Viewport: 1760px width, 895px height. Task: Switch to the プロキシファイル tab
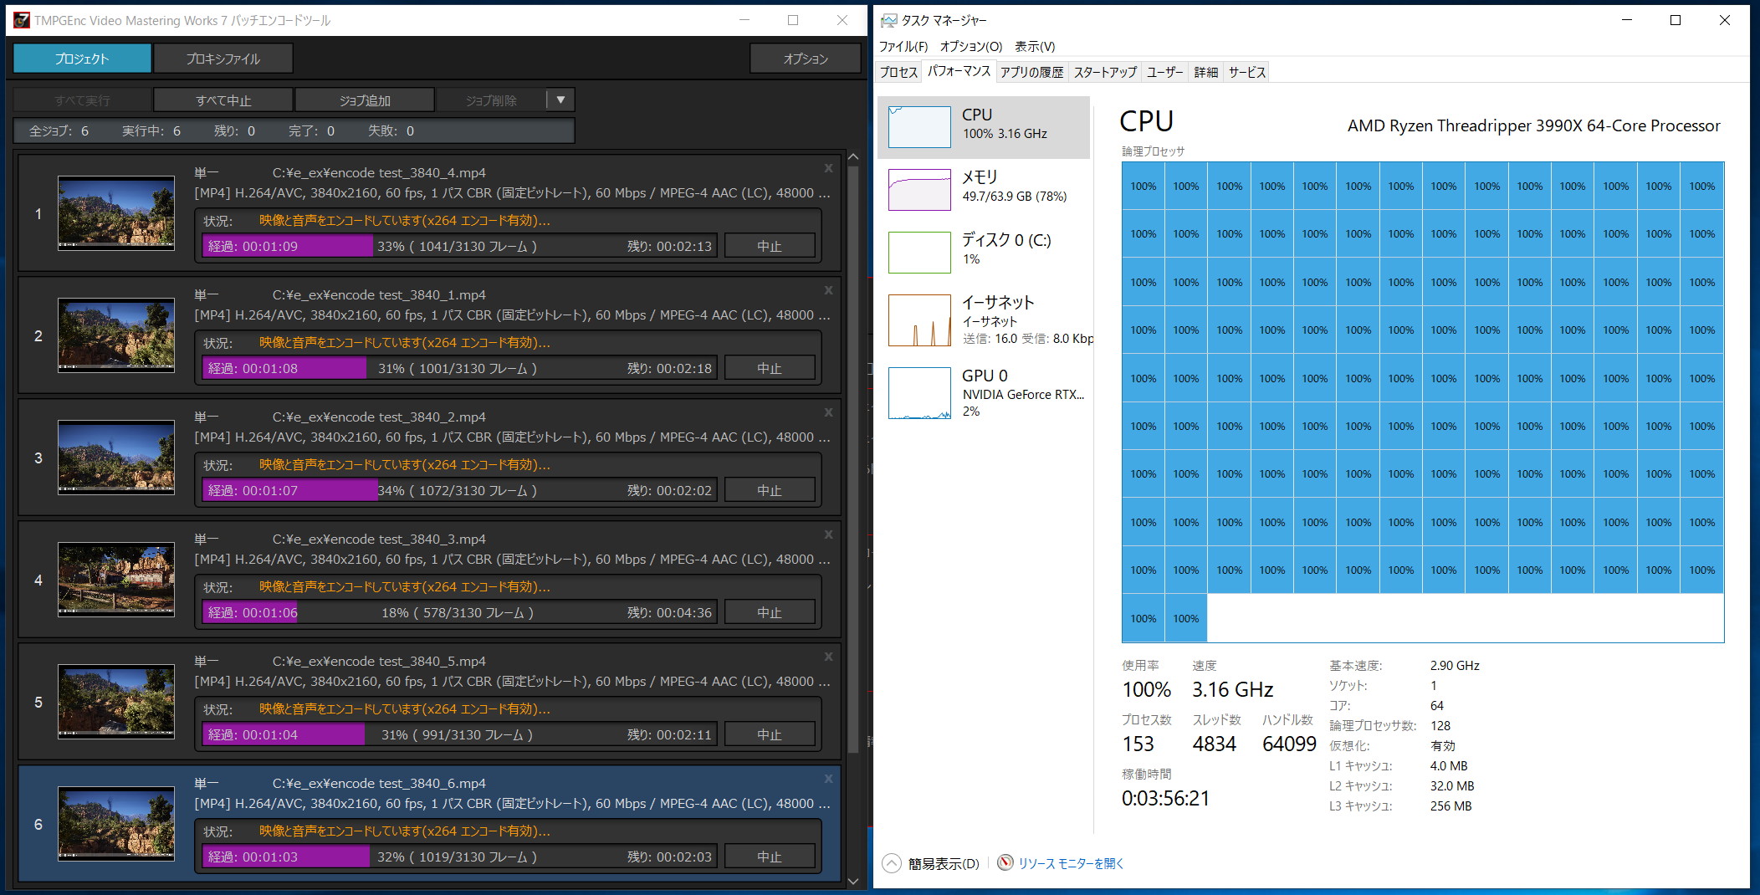(223, 59)
